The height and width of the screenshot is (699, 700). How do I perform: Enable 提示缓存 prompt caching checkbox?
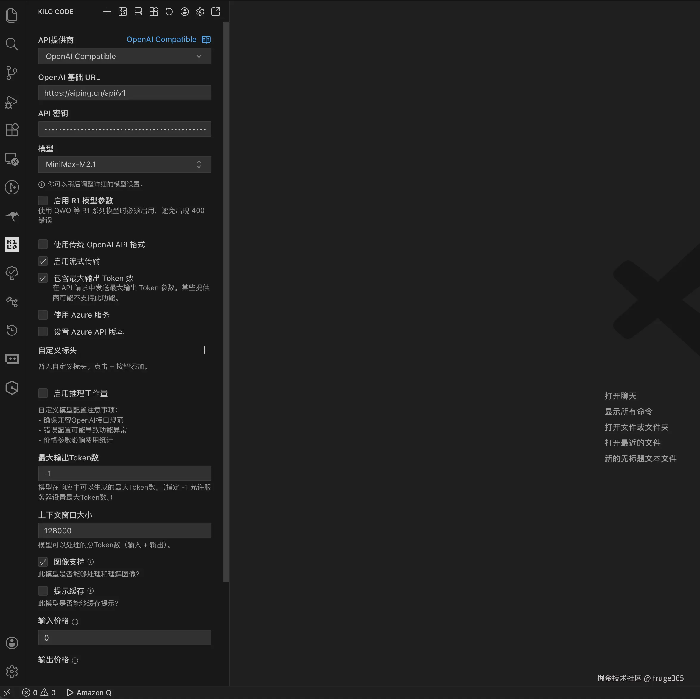tap(43, 590)
